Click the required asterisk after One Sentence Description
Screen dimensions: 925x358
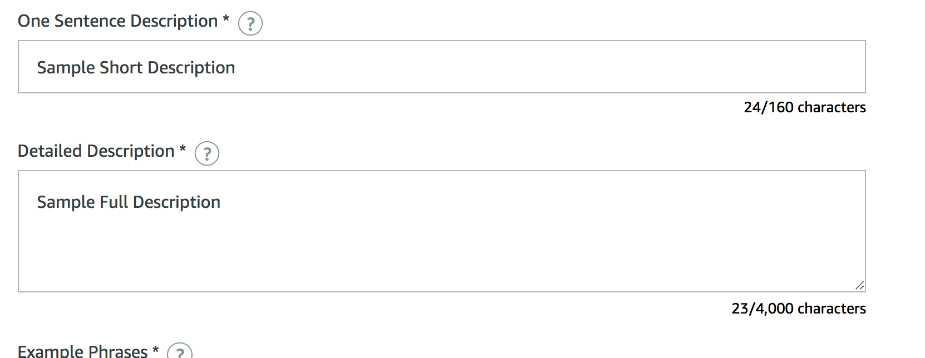point(226,19)
